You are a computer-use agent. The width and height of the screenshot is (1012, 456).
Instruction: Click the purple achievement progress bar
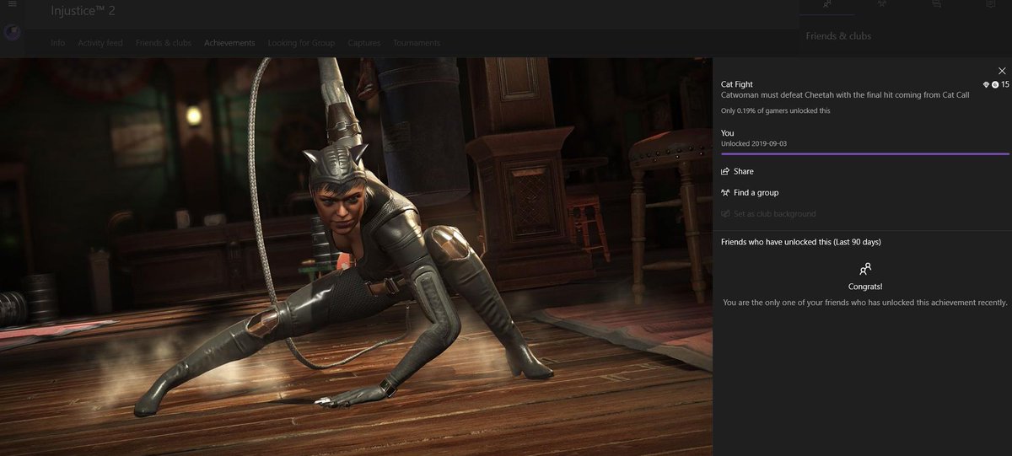[x=865, y=154]
